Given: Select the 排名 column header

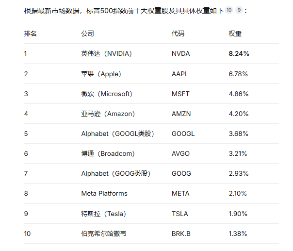Looking at the screenshot, I should point(30,33).
